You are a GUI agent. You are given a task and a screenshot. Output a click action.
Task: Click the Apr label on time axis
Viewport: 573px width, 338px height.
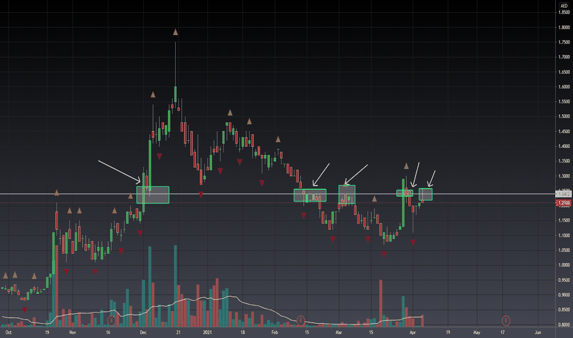pyautogui.click(x=413, y=332)
